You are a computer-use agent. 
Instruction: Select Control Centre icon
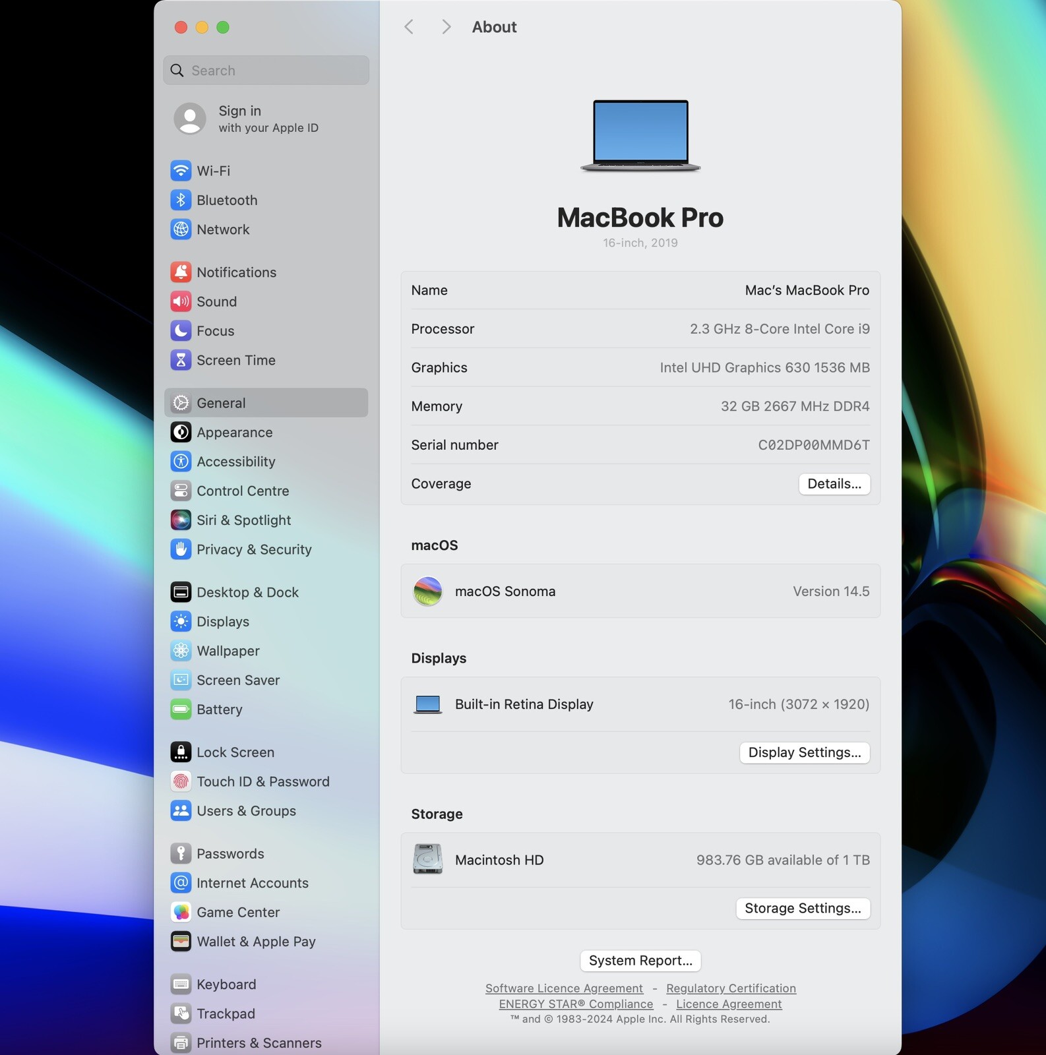click(181, 491)
